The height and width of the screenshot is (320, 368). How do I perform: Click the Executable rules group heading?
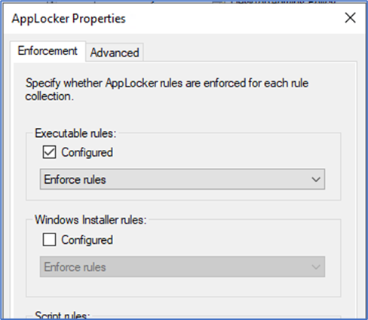click(x=75, y=133)
